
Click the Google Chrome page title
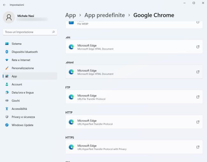(x=154, y=15)
